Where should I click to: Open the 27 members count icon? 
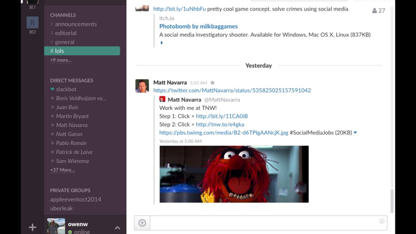click(x=379, y=11)
